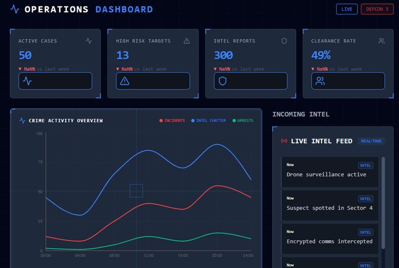This screenshot has width=399, height=268.
Task: Click the green Arrests legend dot
Action: coord(234,121)
